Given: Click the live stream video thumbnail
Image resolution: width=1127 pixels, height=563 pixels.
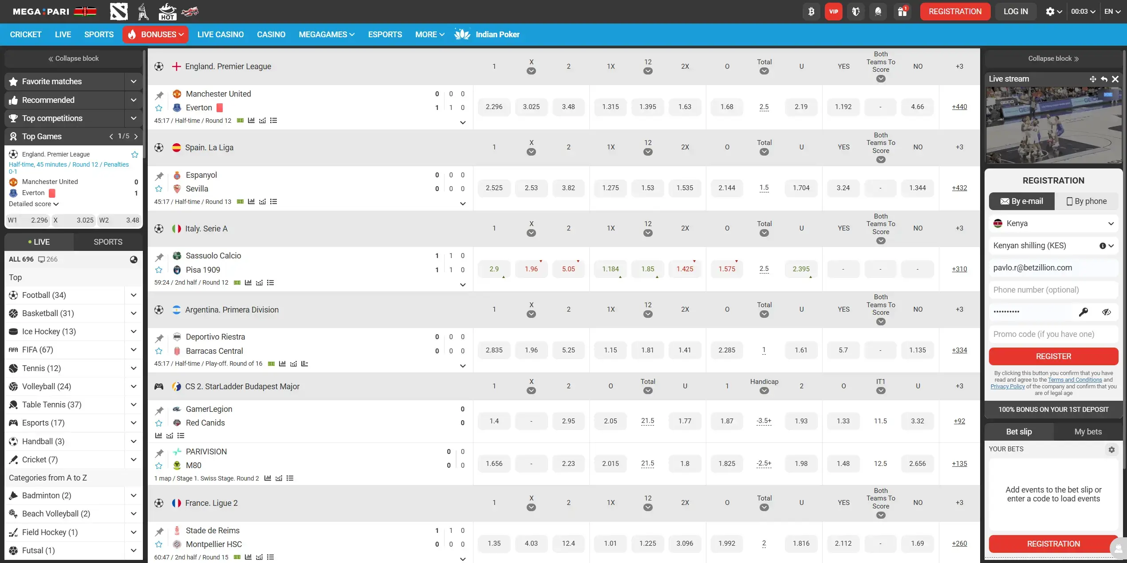Looking at the screenshot, I should pos(1053,125).
